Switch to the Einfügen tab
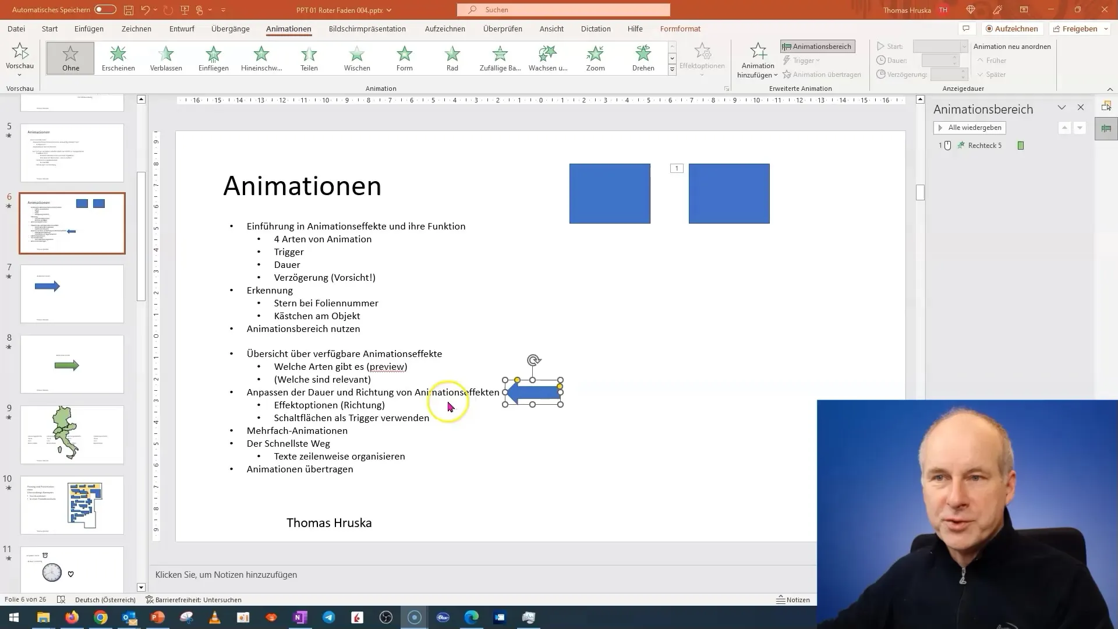 [89, 29]
